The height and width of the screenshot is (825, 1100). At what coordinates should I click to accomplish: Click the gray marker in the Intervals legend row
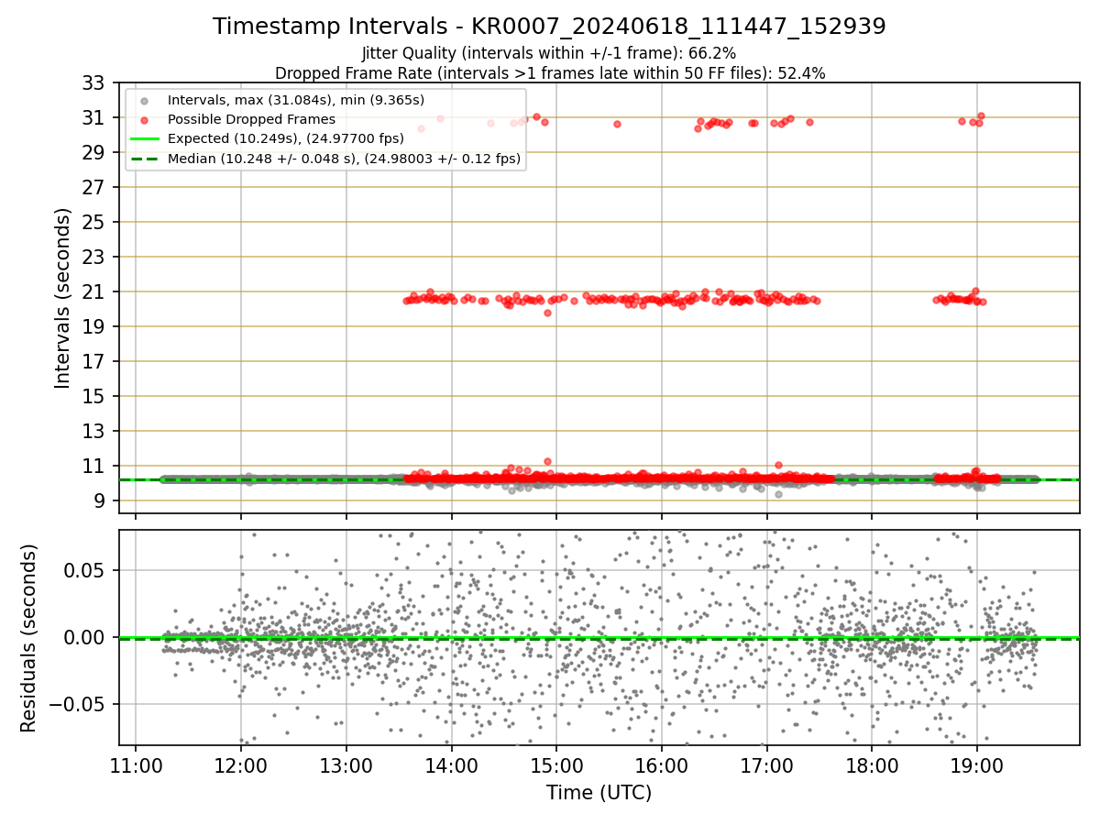coord(146,100)
